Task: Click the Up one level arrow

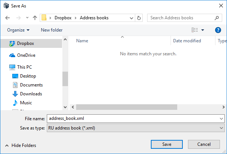Action: pos(35,18)
